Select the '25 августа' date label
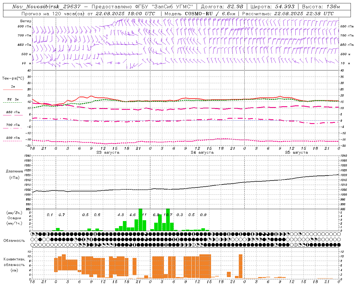 (x=296, y=153)
